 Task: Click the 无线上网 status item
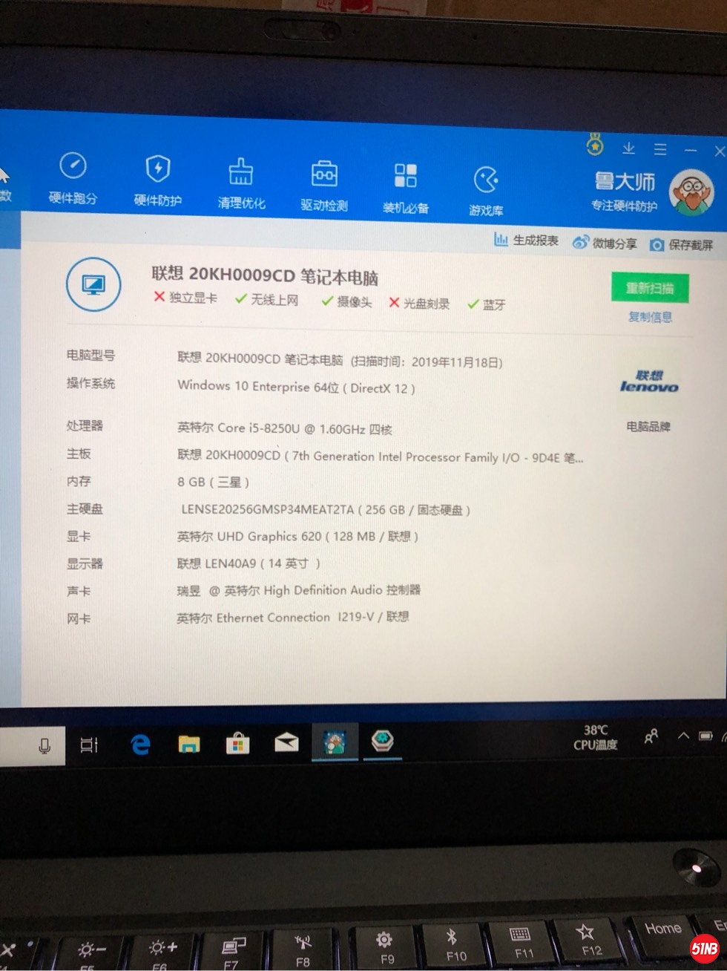pos(266,299)
